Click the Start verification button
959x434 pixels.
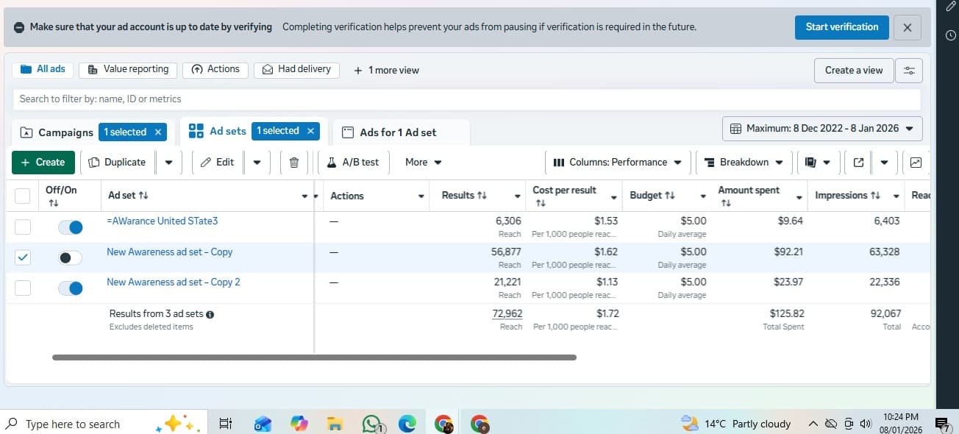(x=841, y=27)
